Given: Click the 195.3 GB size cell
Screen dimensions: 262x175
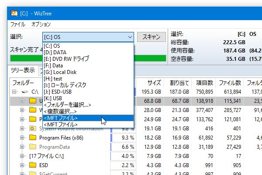Looking at the screenshot, I should pos(152,92).
